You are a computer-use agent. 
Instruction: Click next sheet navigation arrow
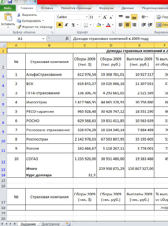click(10, 224)
